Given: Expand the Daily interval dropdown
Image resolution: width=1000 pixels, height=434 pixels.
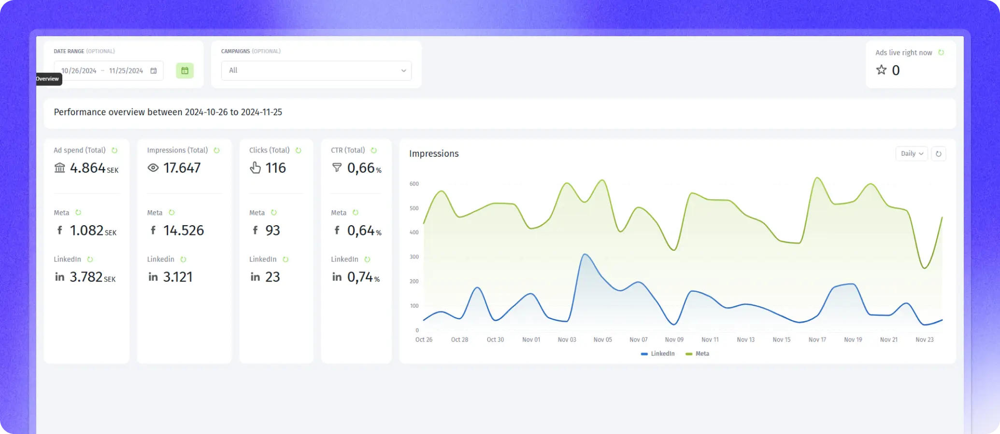Looking at the screenshot, I should coord(911,154).
